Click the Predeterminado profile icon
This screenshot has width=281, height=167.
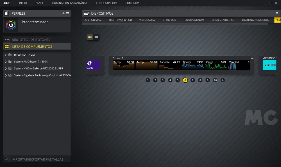11,25
